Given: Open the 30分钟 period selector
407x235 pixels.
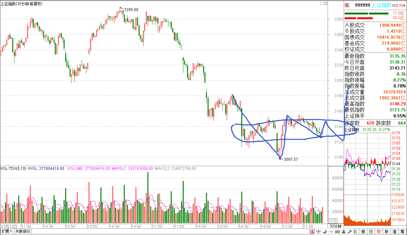Looking at the screenshot, I should tap(335, 226).
